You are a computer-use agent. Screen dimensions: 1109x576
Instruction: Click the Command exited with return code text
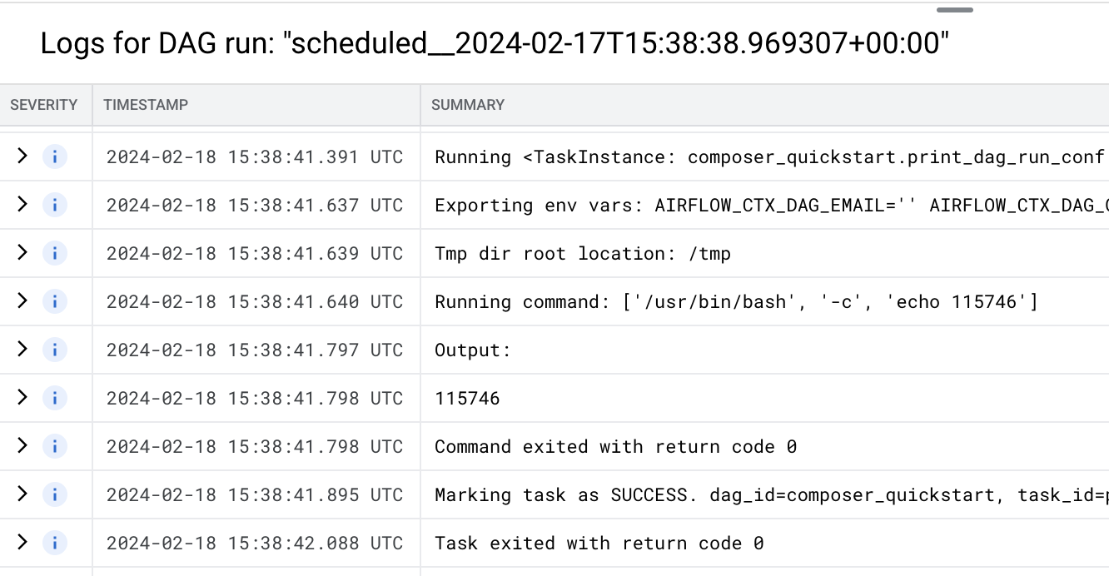pyautogui.click(x=615, y=447)
